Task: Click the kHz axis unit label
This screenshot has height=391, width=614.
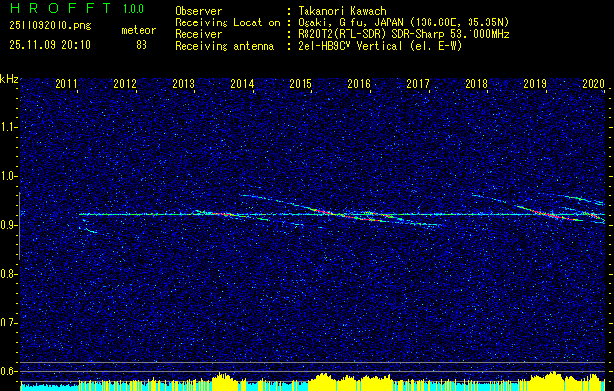Action: point(9,79)
